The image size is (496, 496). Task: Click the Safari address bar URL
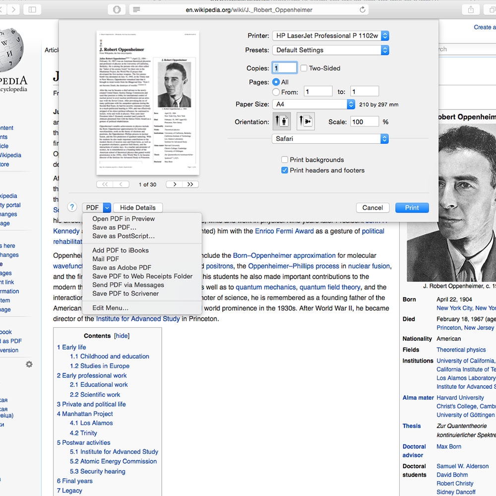[x=248, y=10]
